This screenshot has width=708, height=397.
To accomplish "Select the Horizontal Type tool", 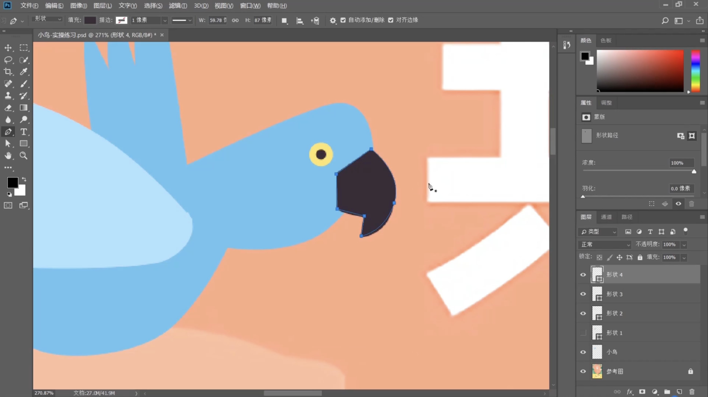I will pos(24,132).
